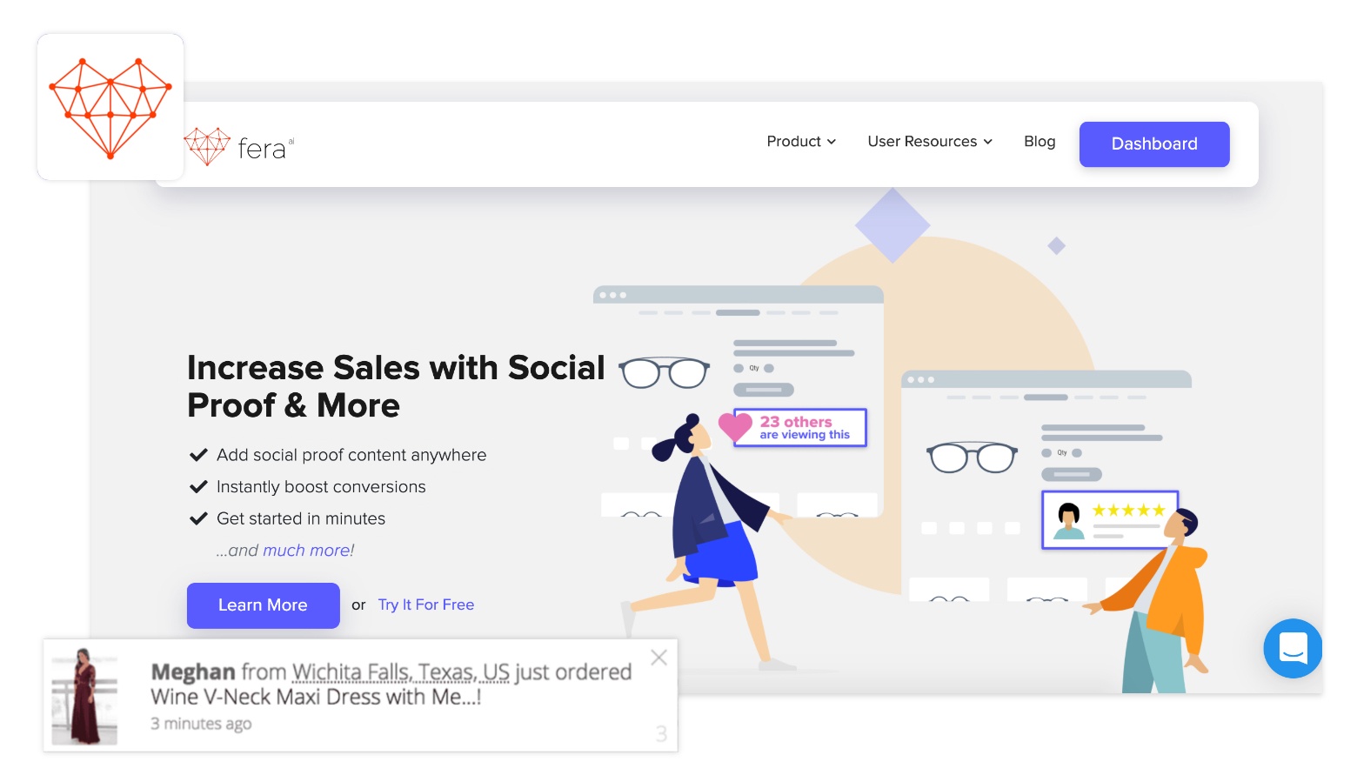Click the "3 minutes ago" timestamp

[x=201, y=724]
